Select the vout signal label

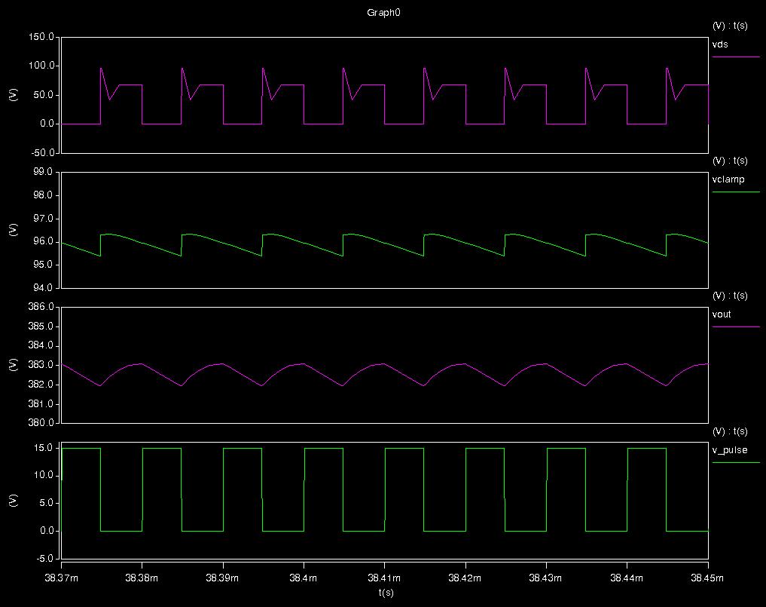(x=722, y=314)
